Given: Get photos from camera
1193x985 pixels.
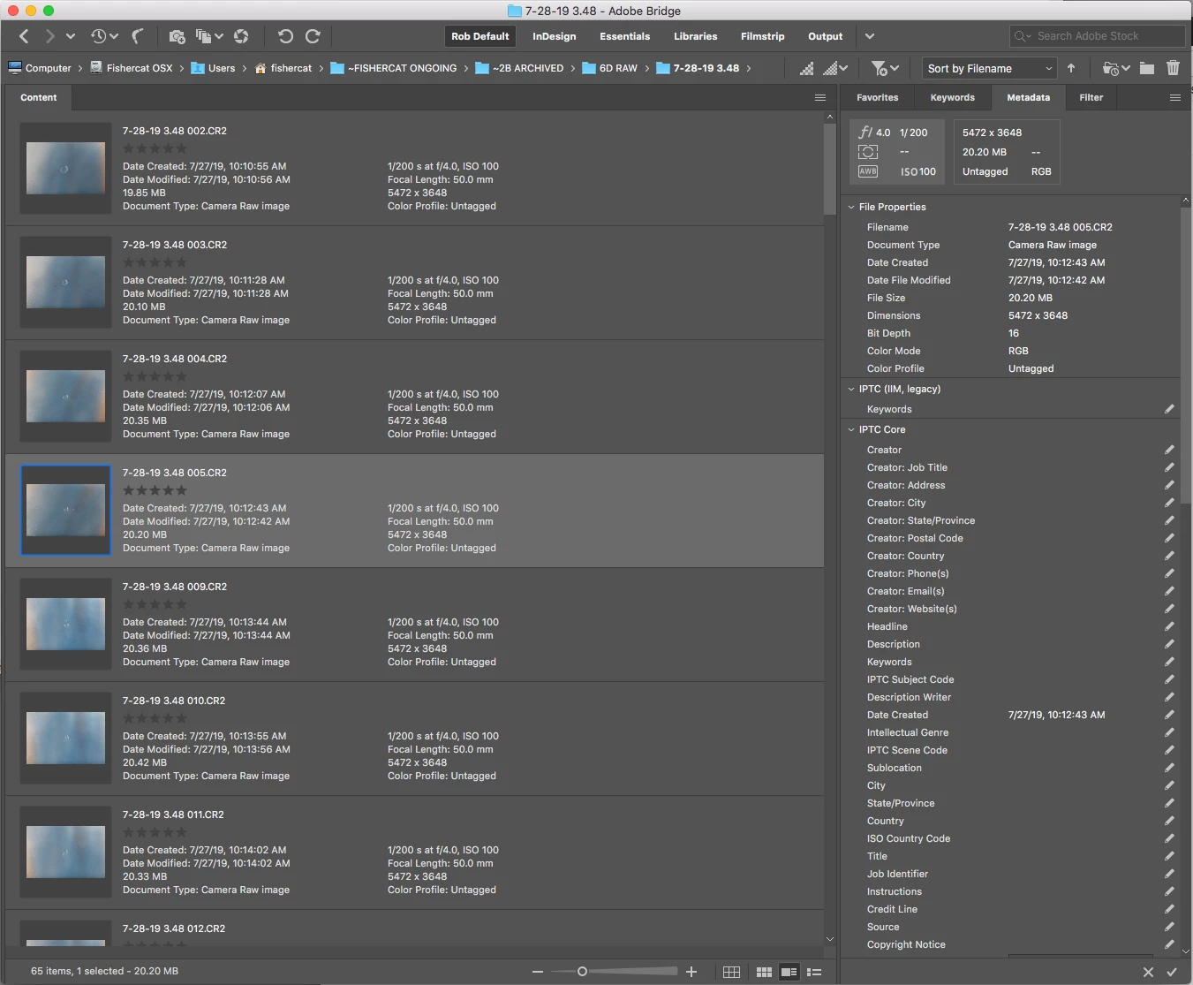Looking at the screenshot, I should (177, 36).
